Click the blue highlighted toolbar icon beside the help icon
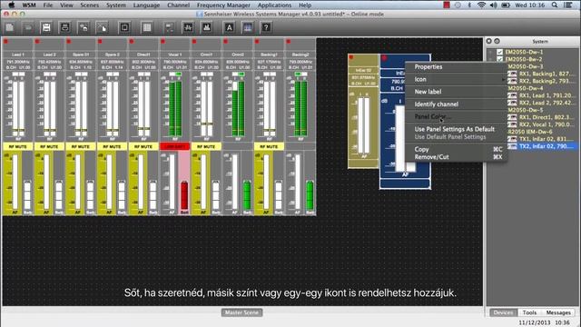This screenshot has width=581, height=327. tap(248, 27)
